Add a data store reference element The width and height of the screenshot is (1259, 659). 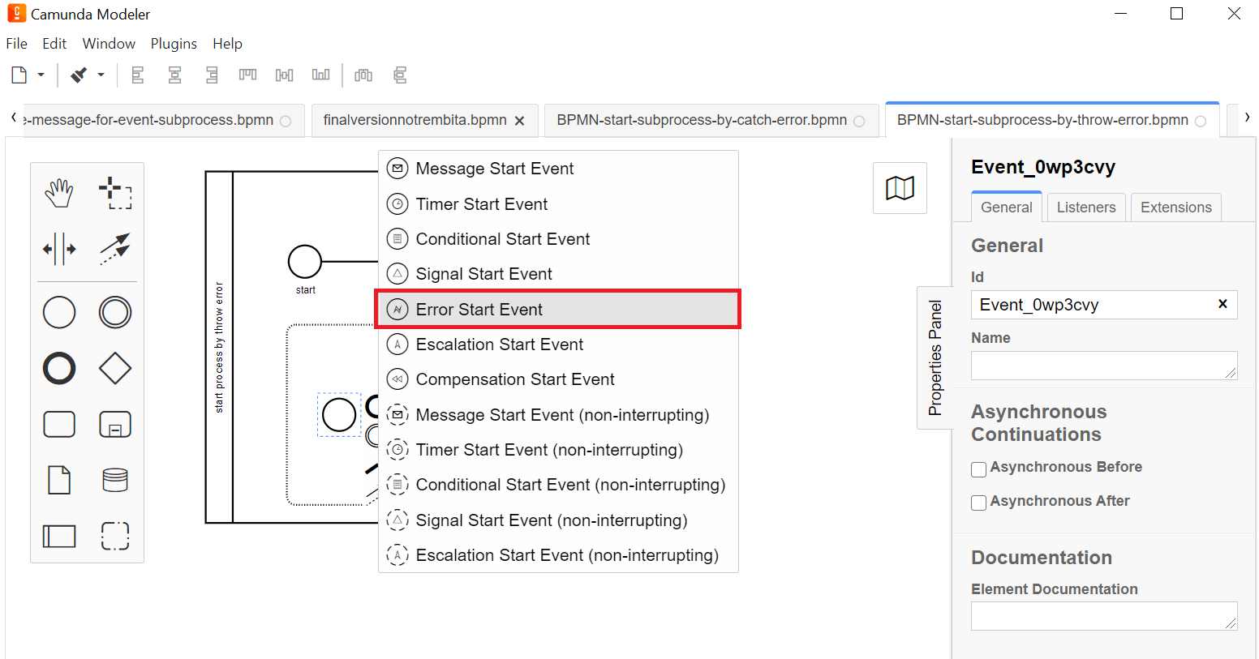click(115, 480)
